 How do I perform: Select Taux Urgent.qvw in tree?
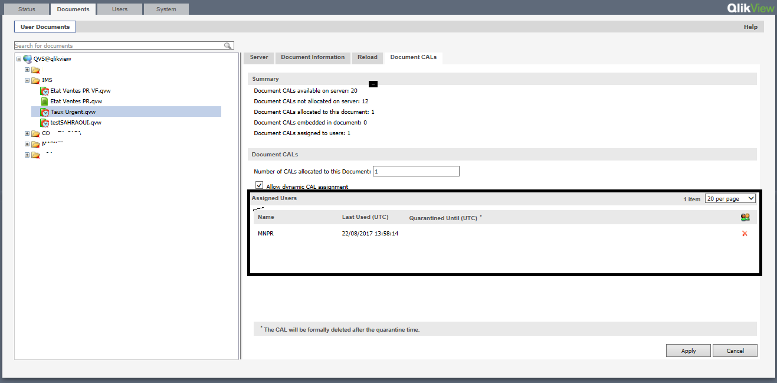click(x=73, y=112)
